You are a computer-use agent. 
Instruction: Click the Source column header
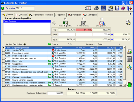point(55,44)
